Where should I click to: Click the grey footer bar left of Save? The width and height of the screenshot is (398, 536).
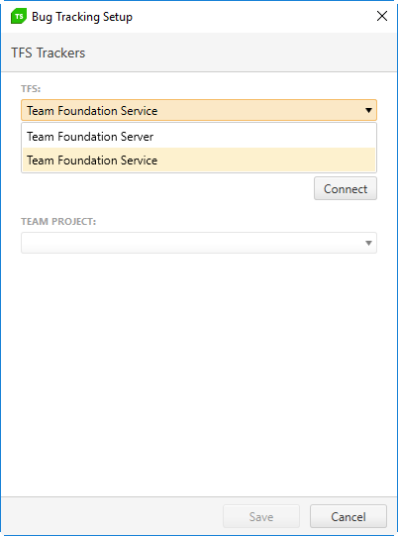[x=111, y=516]
